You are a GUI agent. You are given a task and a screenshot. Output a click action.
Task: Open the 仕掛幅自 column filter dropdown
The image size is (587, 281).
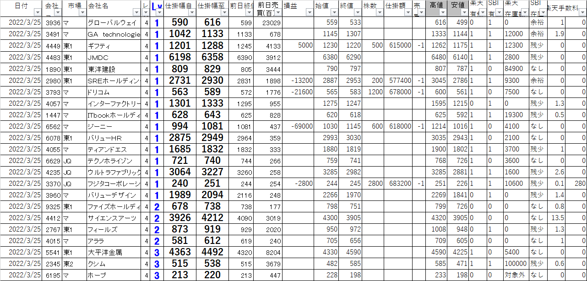(192, 13)
